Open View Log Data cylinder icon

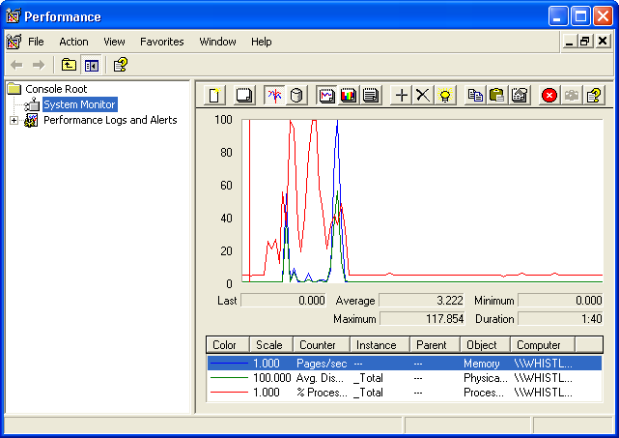coord(296,95)
